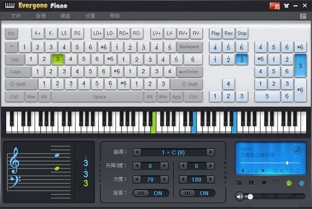Click the RV- key
The width and height of the screenshot is (312, 209).
click(196, 33)
